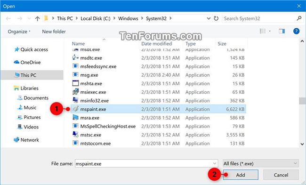Screen dimensions: 306x185
Task: Click the file list scrollbar thumb
Action: click(x=302, y=101)
